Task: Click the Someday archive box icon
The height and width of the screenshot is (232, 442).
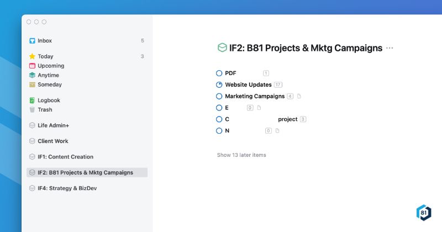Action: [32, 85]
